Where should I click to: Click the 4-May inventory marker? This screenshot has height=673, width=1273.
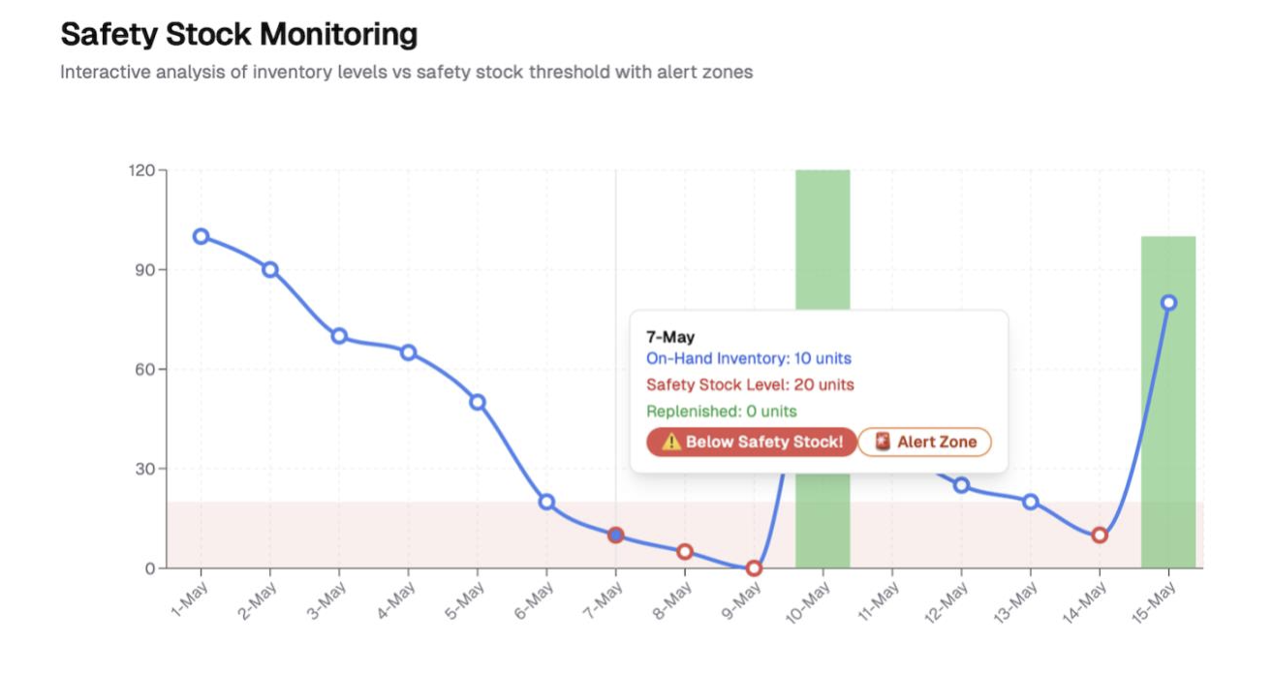click(x=408, y=352)
